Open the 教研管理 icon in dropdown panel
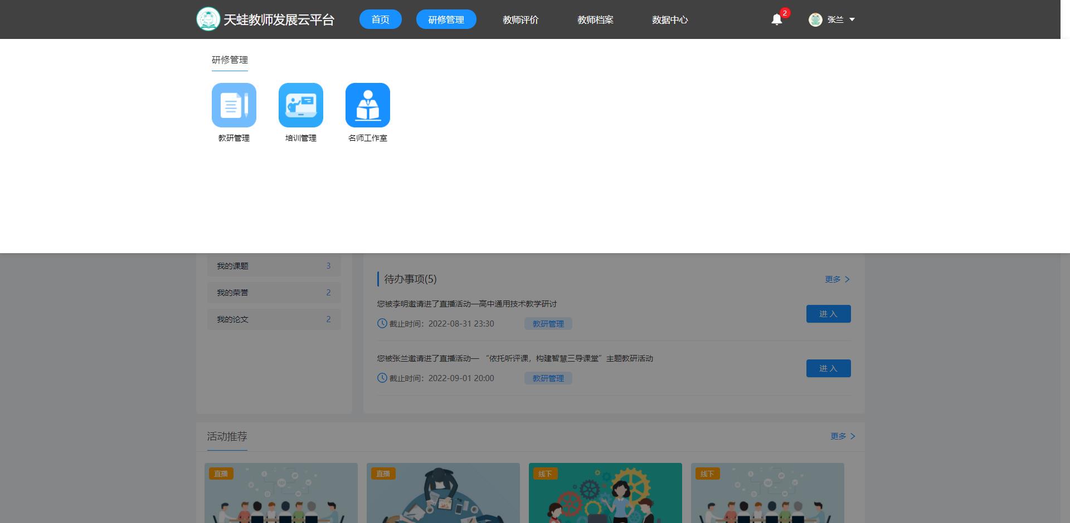This screenshot has height=523, width=1070. [234, 105]
